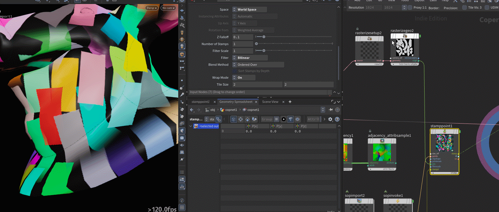
Task: Open the Wrap Mode dropdown set to On
Action: tap(244, 78)
